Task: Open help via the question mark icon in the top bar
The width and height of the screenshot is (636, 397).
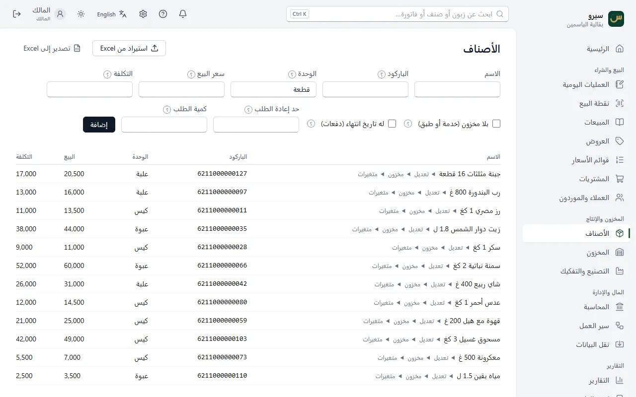Action: [163, 14]
